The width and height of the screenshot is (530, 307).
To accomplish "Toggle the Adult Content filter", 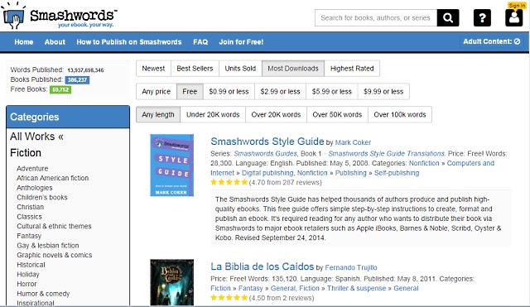I will 491,41.
